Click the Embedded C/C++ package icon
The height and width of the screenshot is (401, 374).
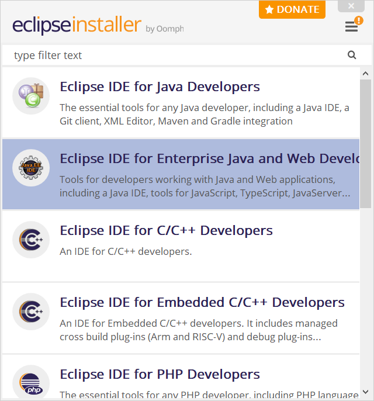tap(31, 312)
